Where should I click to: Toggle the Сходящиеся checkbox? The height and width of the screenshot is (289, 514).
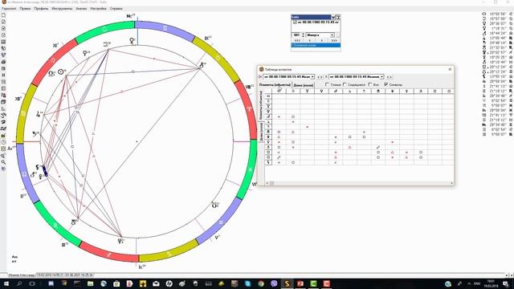(x=345, y=84)
